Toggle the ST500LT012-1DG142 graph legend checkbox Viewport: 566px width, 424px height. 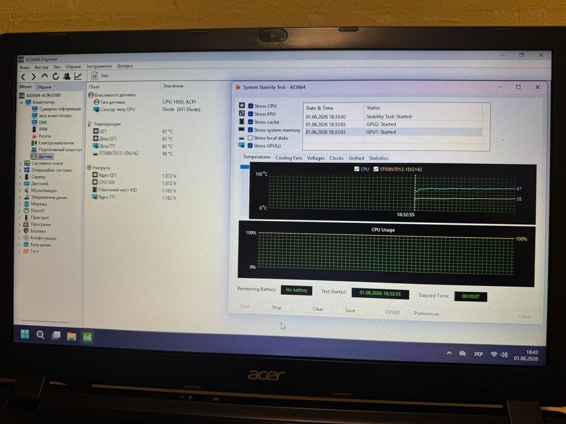point(376,169)
